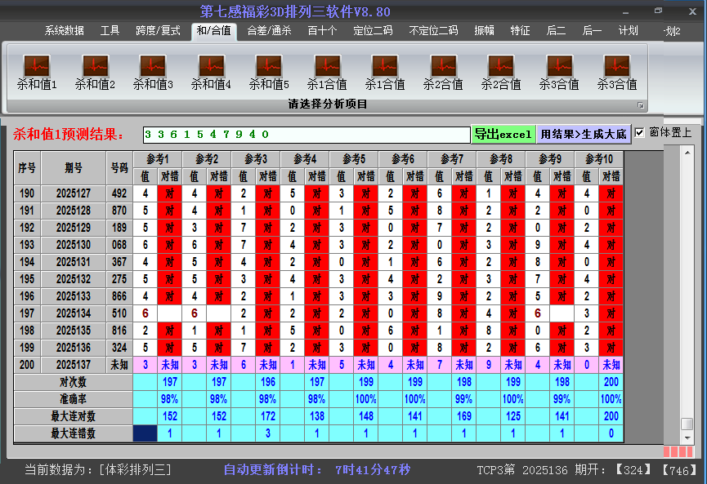This screenshot has width=707, height=484.
Task: Select period cell 2025130
Action: pos(74,245)
